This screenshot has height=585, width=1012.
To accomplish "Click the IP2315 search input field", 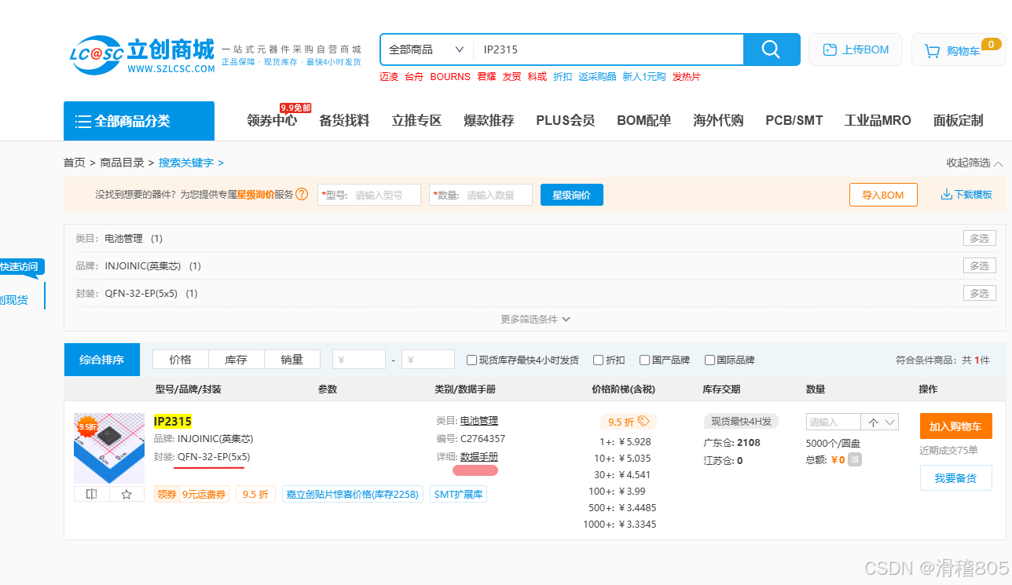I will [x=608, y=49].
